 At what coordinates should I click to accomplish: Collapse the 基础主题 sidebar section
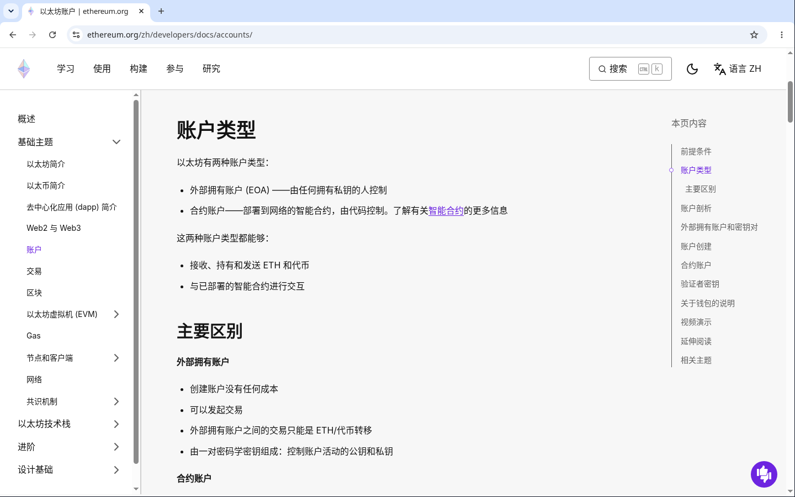tap(116, 142)
